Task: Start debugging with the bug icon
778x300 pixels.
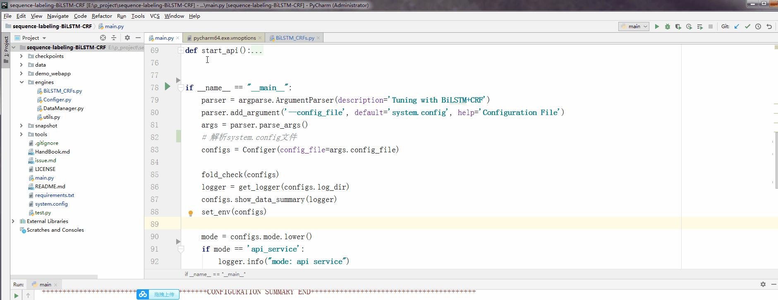Action: 668,26
